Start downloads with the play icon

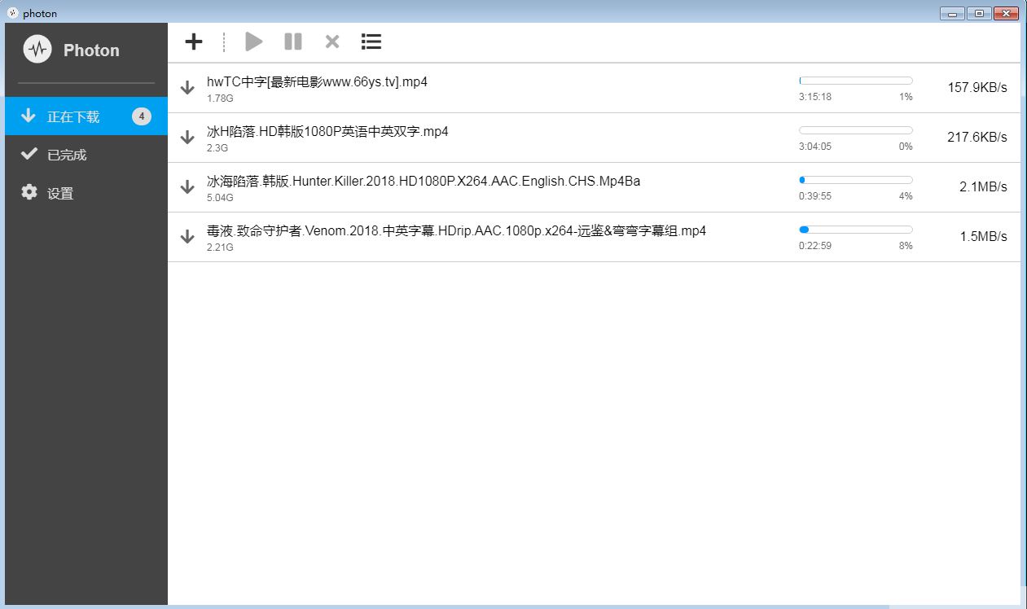pyautogui.click(x=253, y=42)
